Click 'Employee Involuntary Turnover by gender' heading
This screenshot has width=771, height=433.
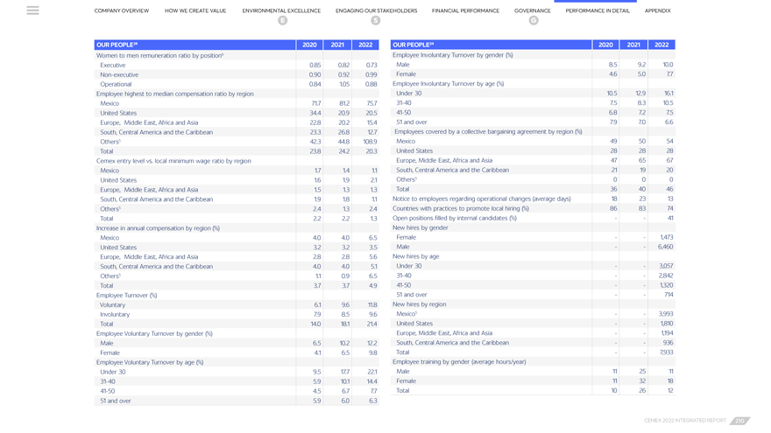pos(452,55)
